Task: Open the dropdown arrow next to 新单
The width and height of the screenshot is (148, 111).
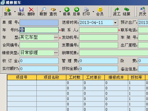Action: click(15, 12)
